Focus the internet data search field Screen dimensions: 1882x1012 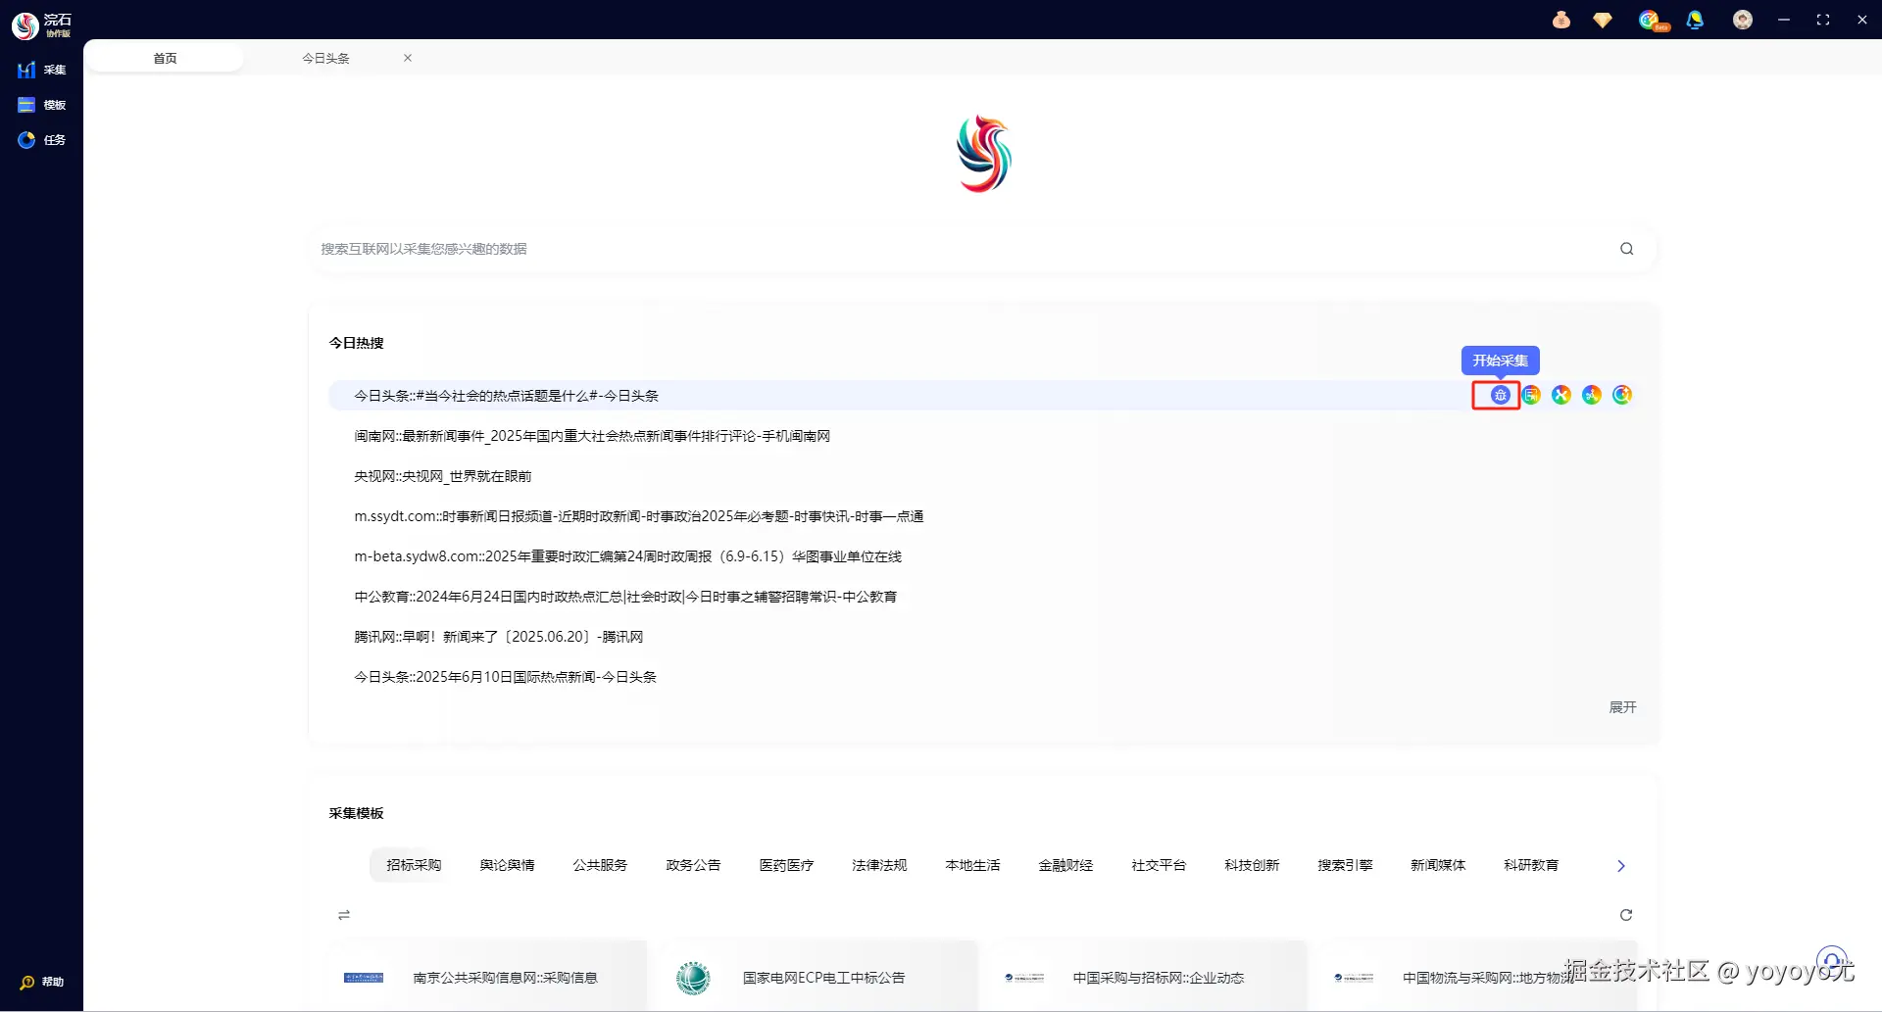(x=983, y=249)
